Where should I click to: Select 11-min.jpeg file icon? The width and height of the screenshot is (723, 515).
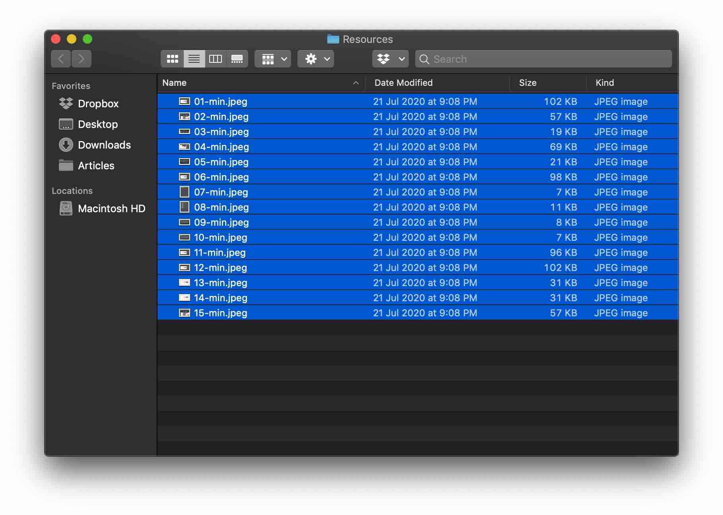click(x=185, y=252)
